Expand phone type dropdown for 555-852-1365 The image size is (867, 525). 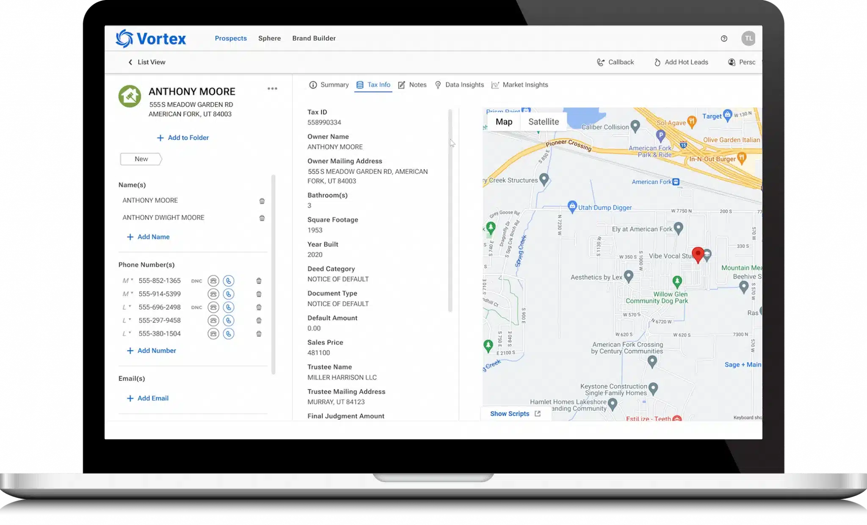pyautogui.click(x=127, y=281)
